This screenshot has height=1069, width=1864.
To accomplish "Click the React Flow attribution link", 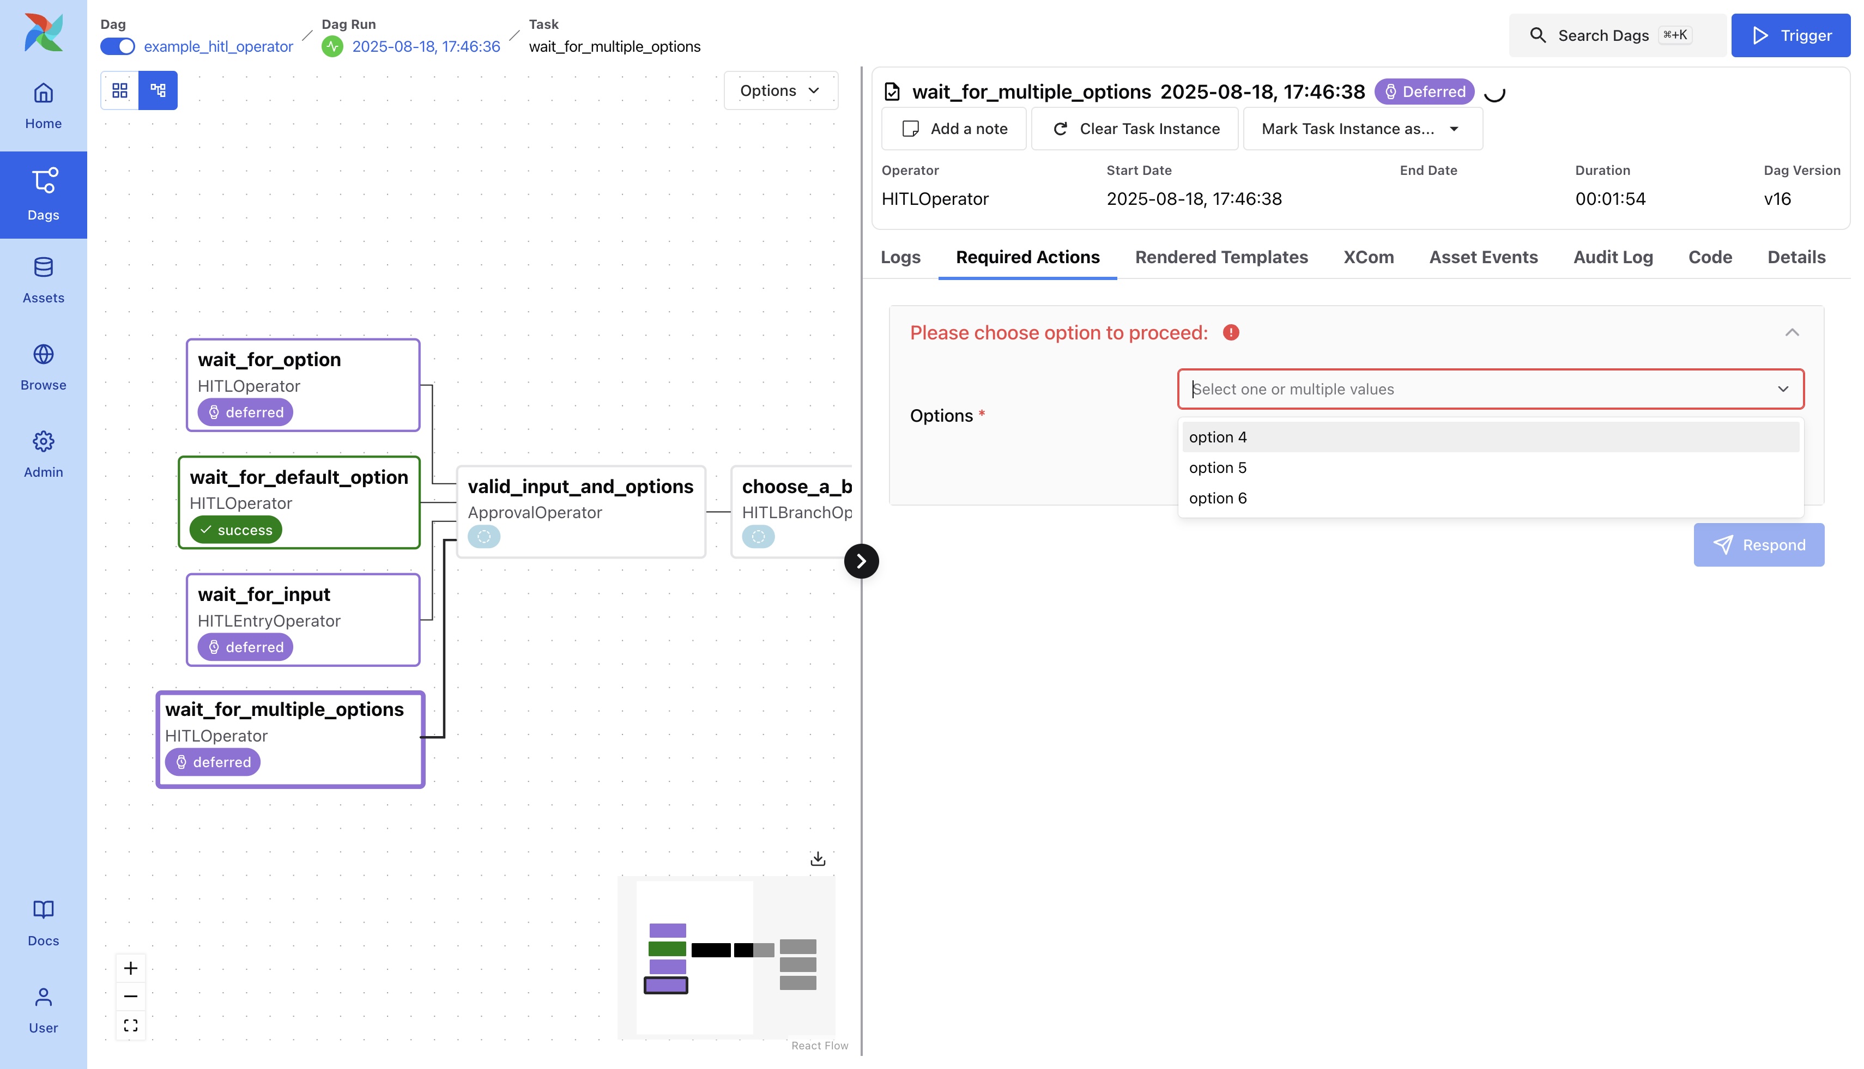I will click(x=820, y=1046).
